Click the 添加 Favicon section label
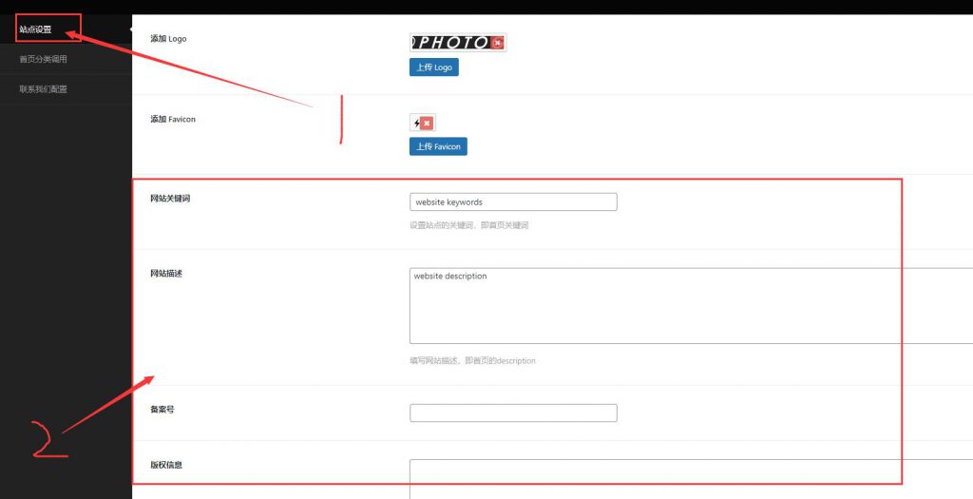 coord(173,119)
